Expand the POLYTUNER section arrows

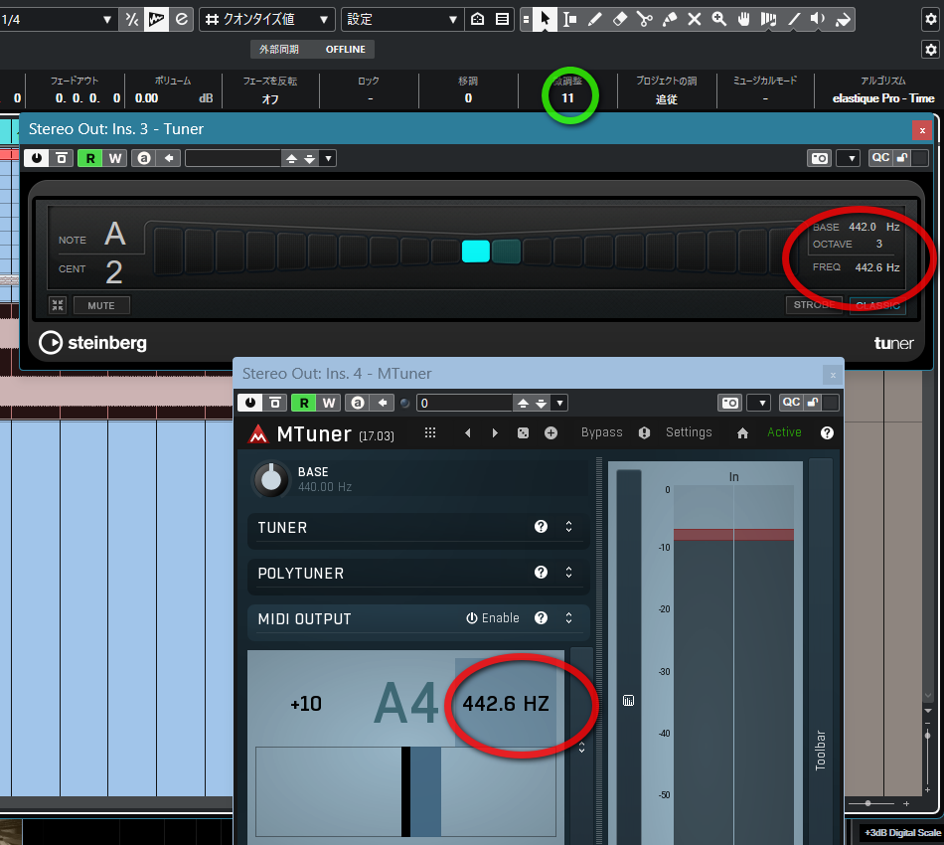(569, 573)
